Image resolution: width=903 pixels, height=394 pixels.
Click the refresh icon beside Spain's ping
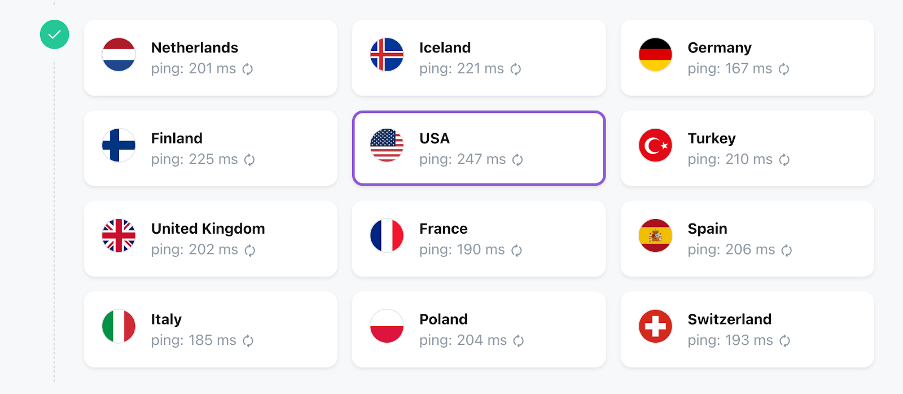click(787, 250)
